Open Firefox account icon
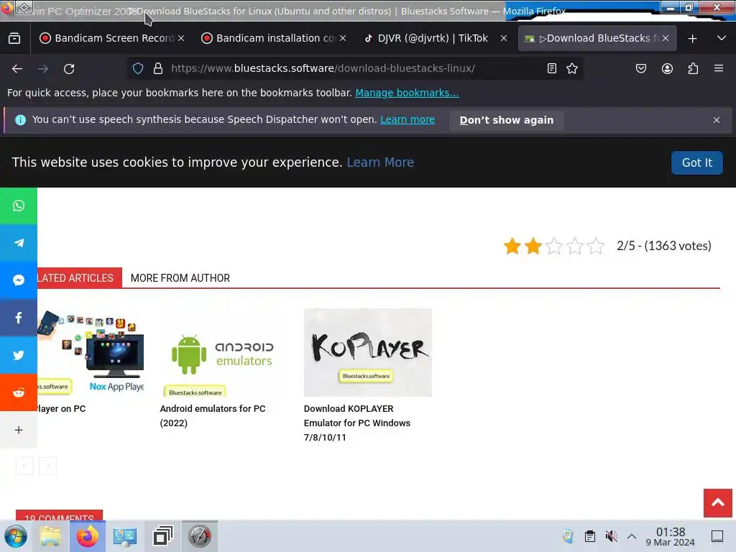Image resolution: width=736 pixels, height=552 pixels. click(667, 68)
